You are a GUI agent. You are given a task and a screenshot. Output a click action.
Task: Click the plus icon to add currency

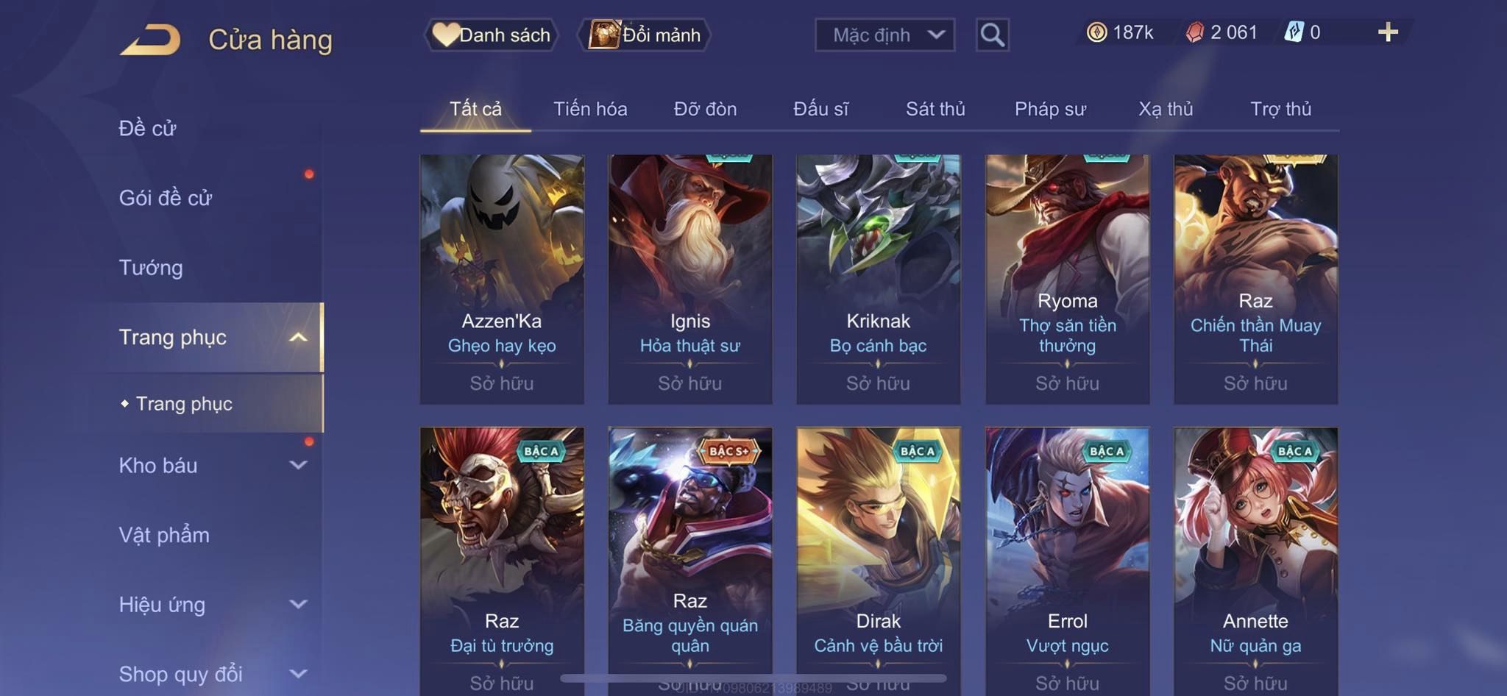tap(1388, 32)
